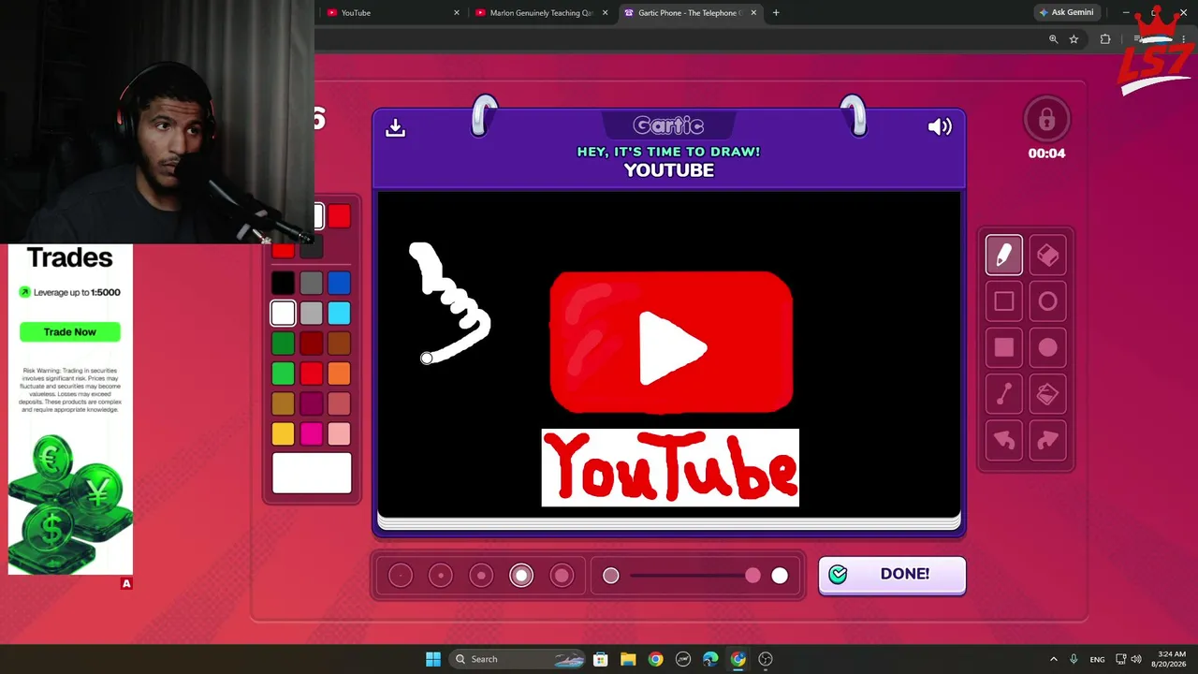
Task: Open Microsoft Edge from the taskbar
Action: [x=710, y=659]
